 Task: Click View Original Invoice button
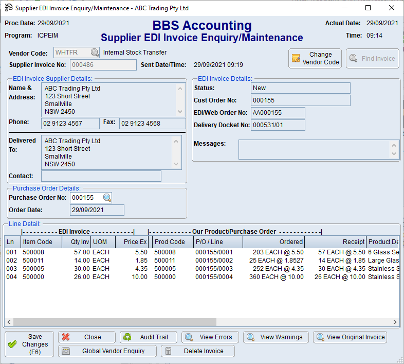click(x=350, y=337)
